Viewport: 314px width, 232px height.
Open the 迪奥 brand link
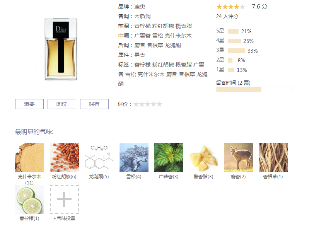[x=140, y=7]
